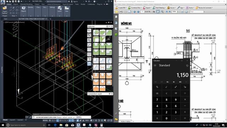Select the first icon in the Features palette sidebar
The image size is (227, 128).
coord(89,31)
